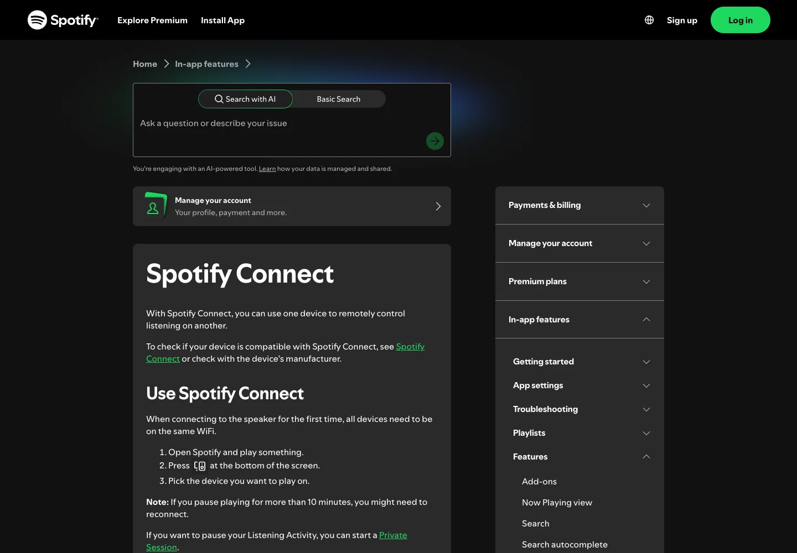Expand Getting started submenu
Screen dimensions: 797x553
tap(582, 362)
